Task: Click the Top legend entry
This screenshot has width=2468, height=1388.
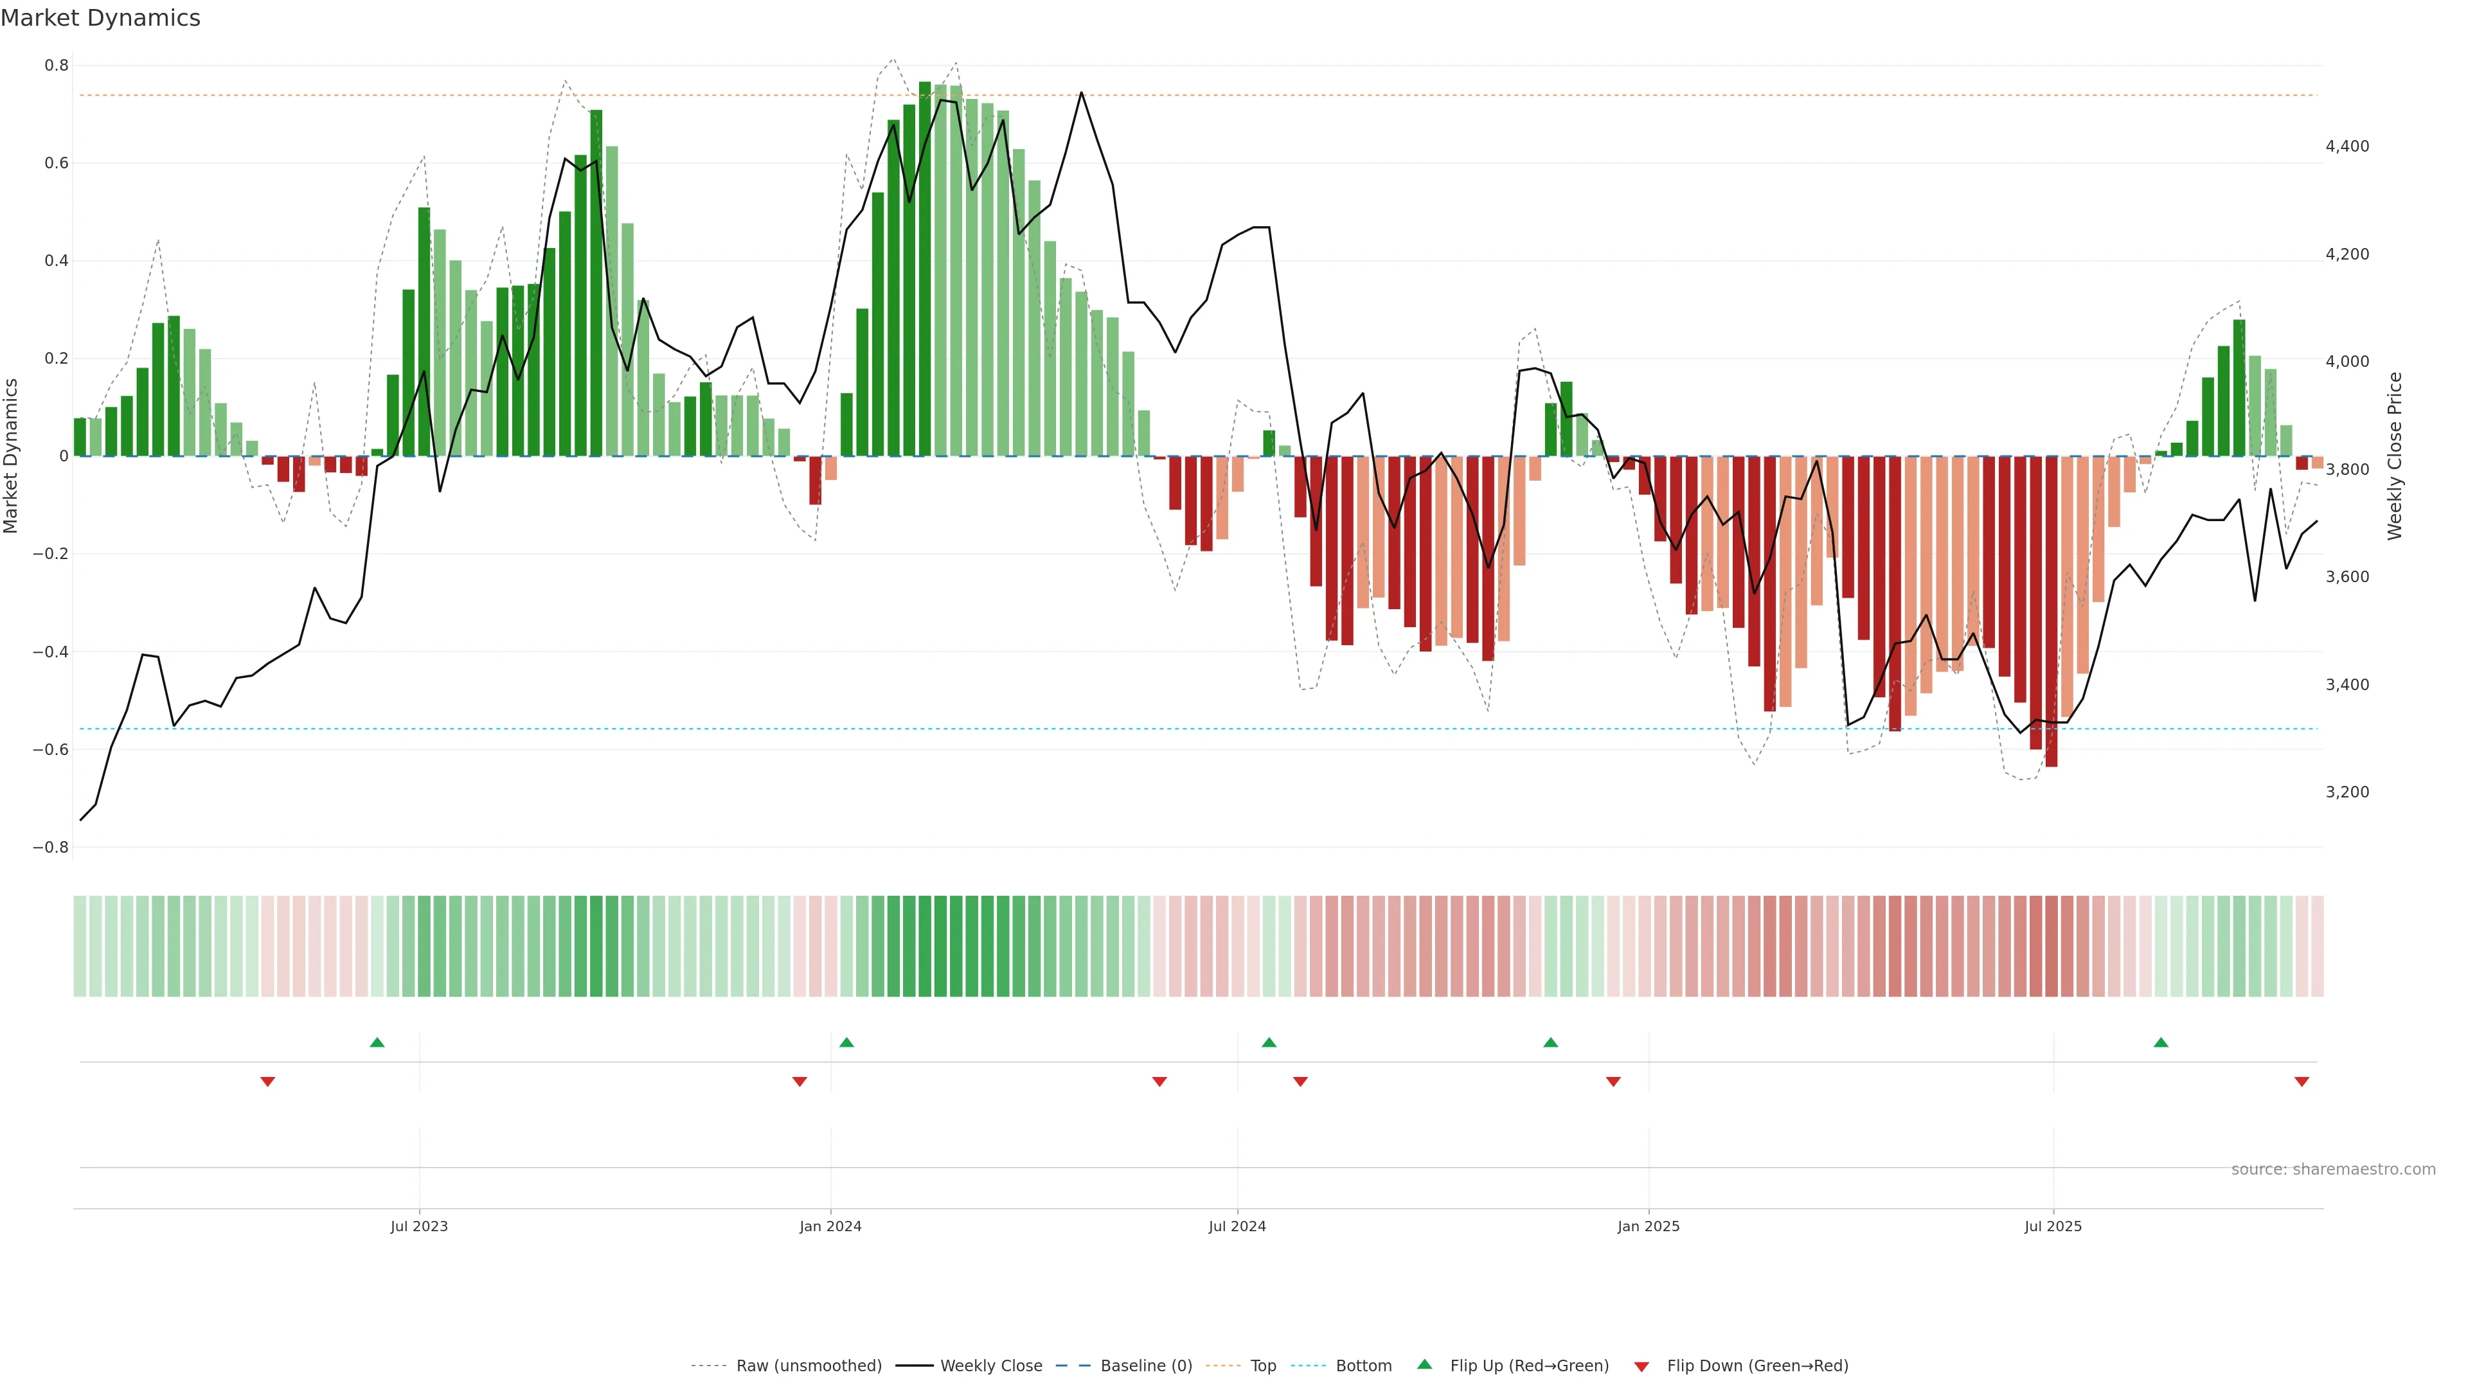Action: (x=1263, y=1366)
